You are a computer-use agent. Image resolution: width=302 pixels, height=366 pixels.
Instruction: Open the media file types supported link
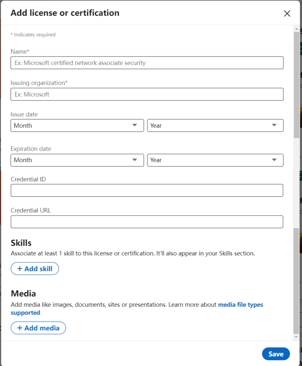pos(240,304)
